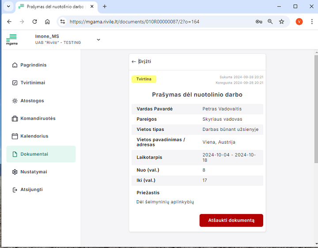Click the yellow Tvirtina status badge

(144, 79)
